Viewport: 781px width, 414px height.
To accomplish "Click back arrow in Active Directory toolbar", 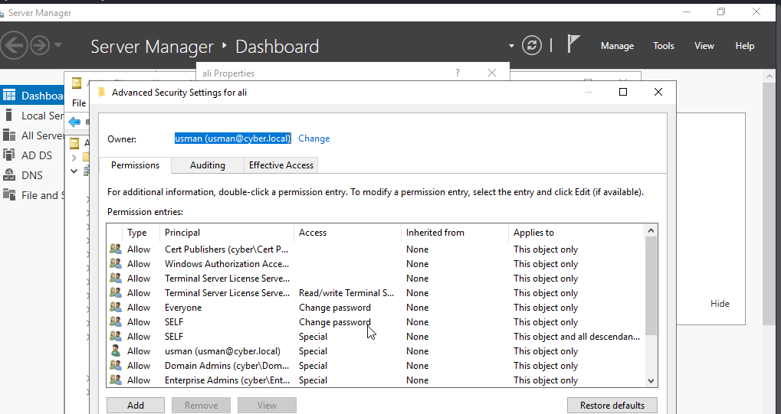I will click(74, 122).
